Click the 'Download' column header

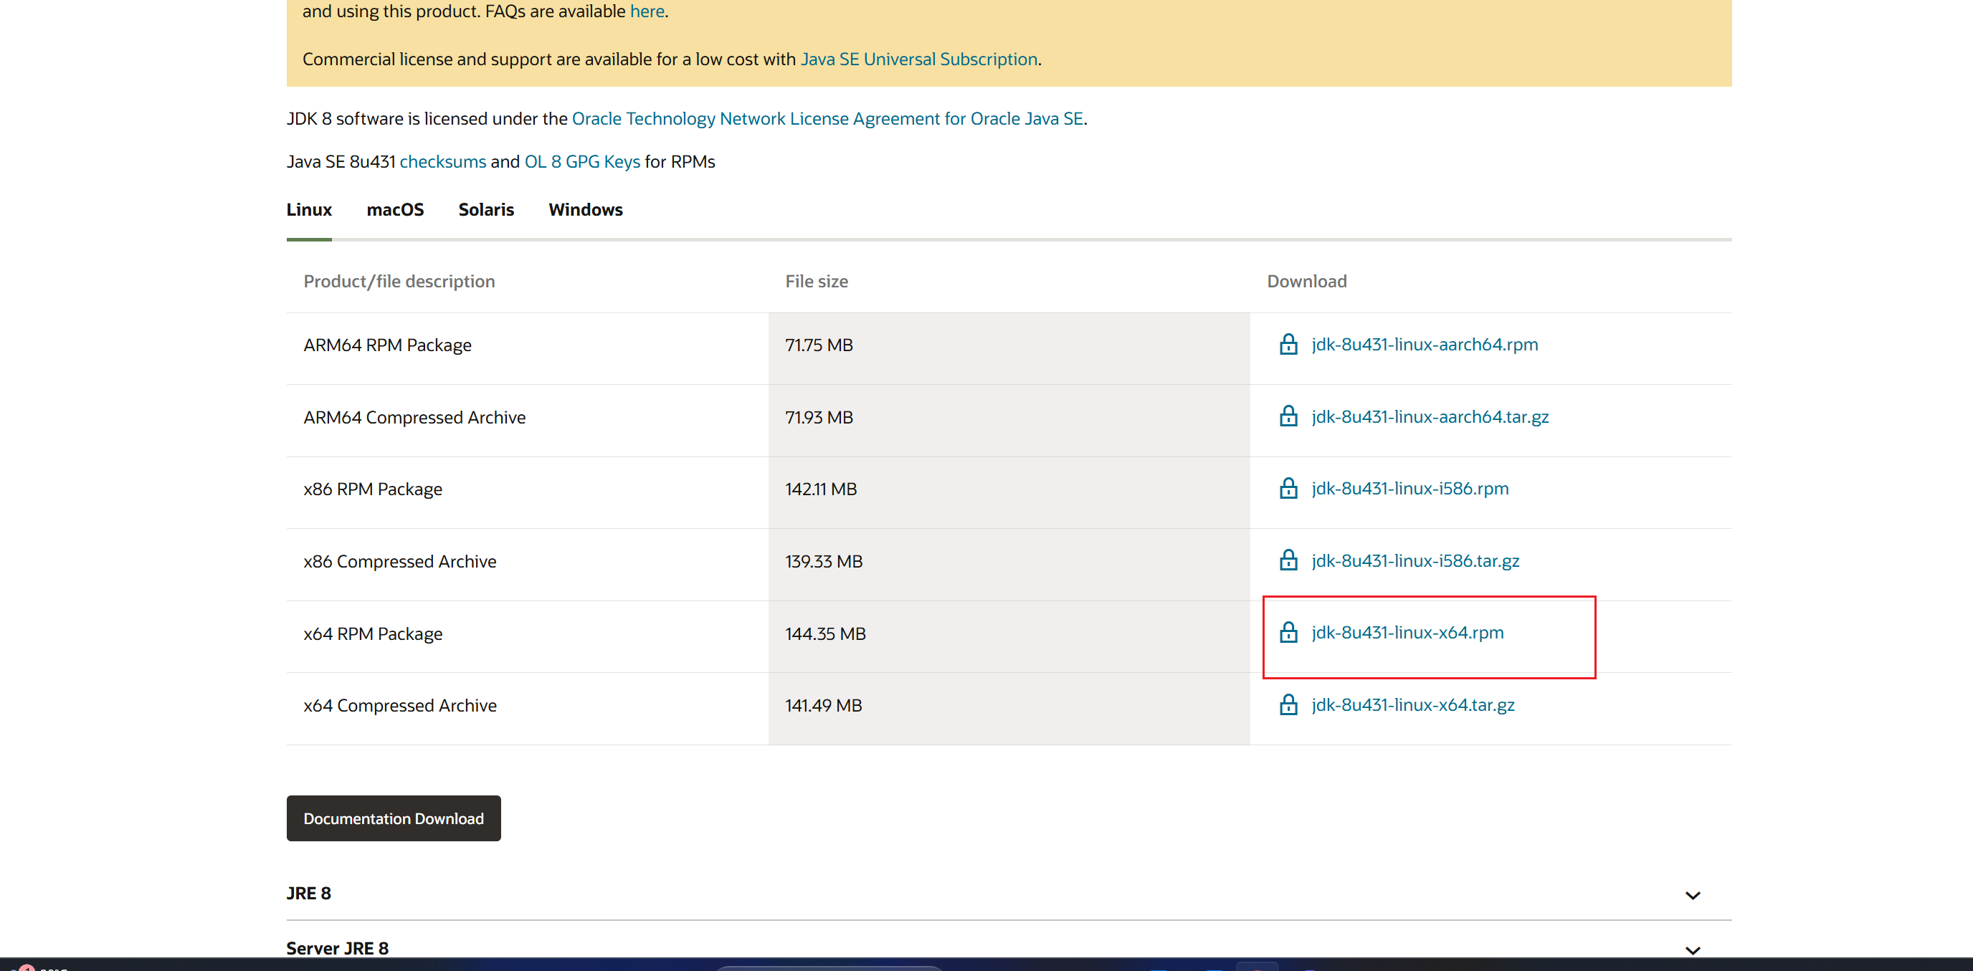[x=1307, y=281]
